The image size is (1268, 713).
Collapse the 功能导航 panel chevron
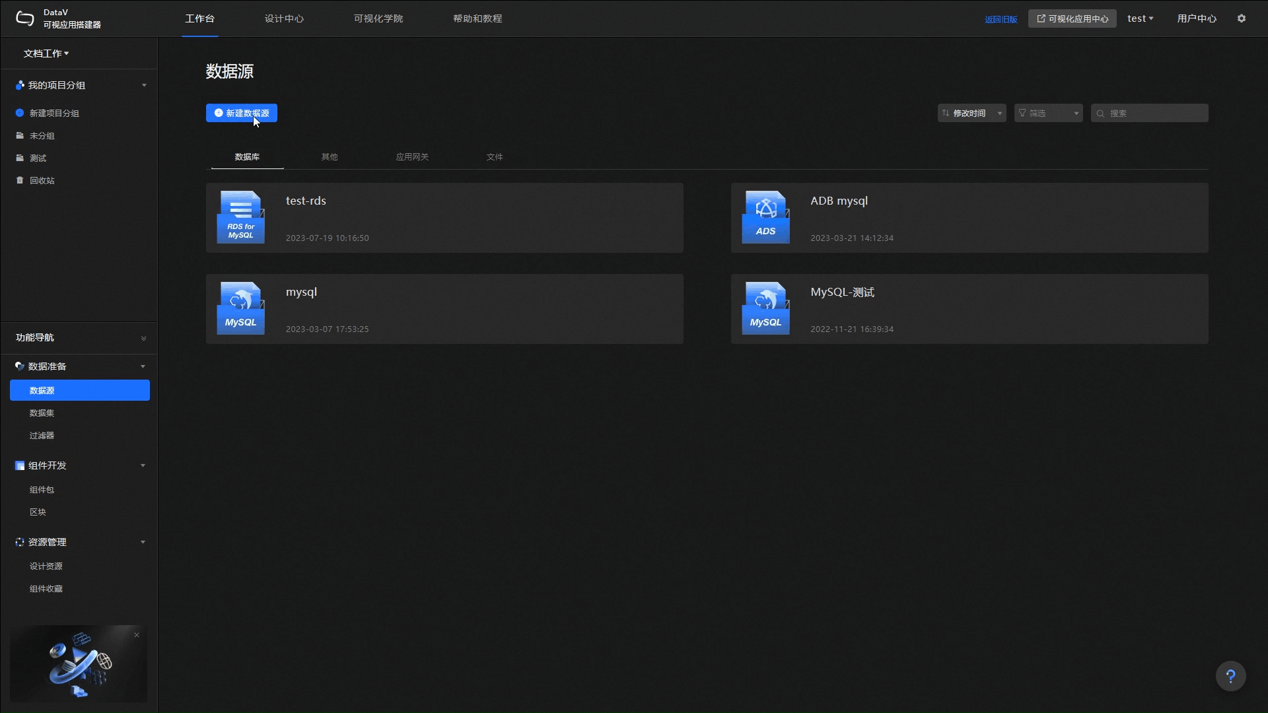point(143,339)
